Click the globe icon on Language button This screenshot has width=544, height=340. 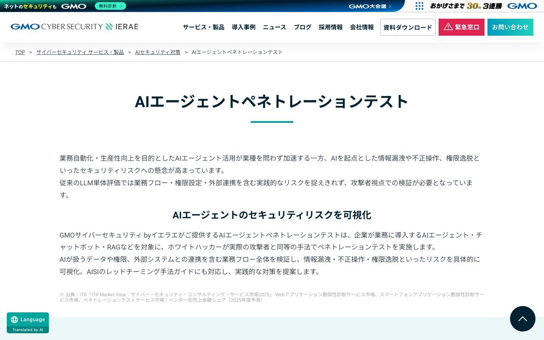click(x=14, y=320)
